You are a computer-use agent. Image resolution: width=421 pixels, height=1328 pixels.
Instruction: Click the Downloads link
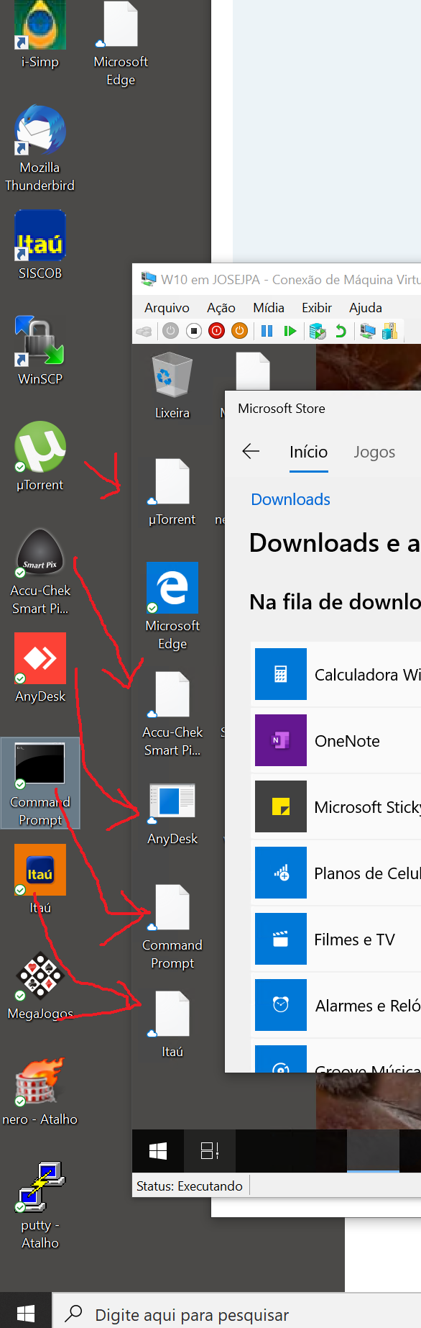pos(290,499)
